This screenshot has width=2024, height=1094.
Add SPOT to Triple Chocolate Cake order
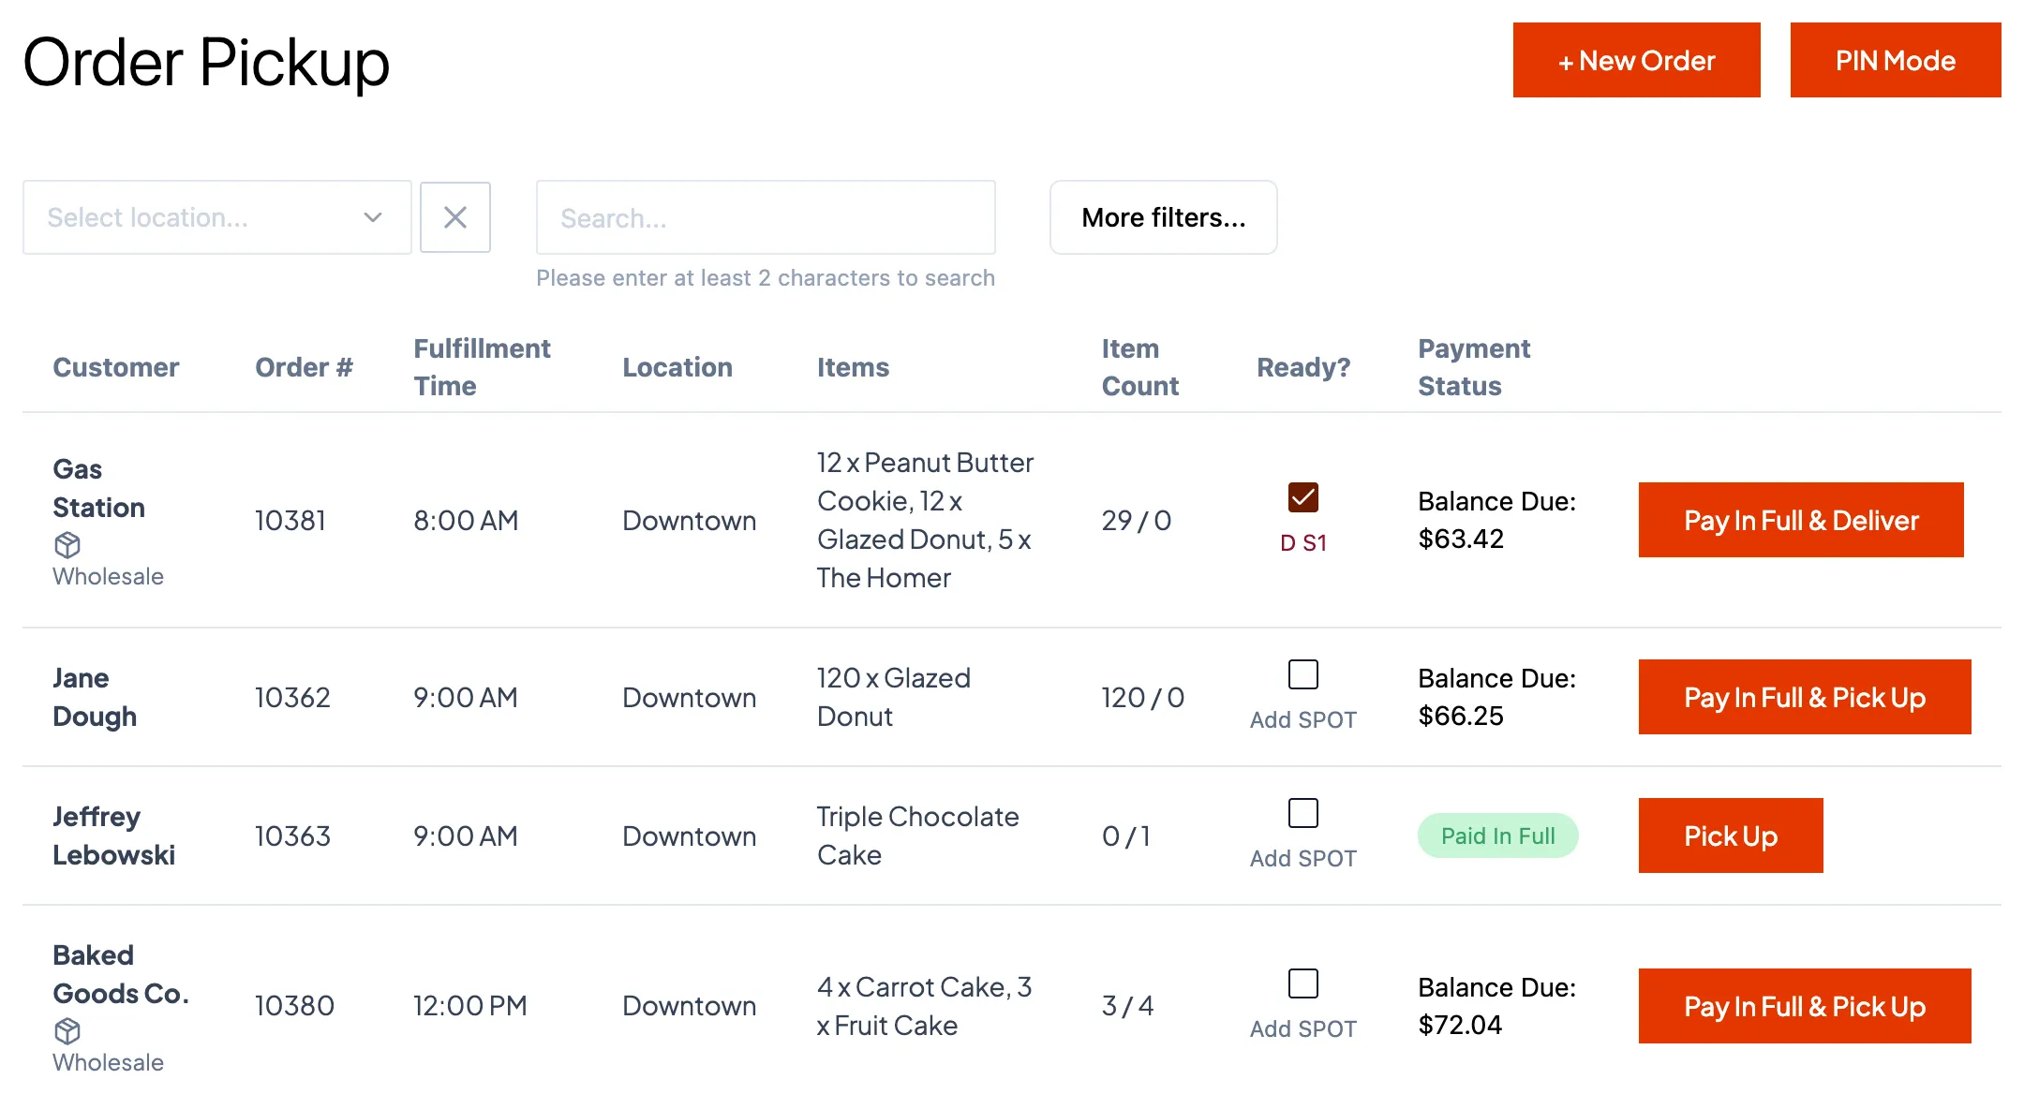tap(1302, 858)
